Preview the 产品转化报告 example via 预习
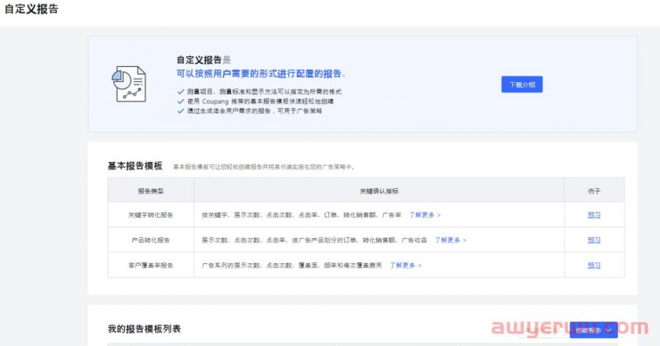 click(594, 240)
